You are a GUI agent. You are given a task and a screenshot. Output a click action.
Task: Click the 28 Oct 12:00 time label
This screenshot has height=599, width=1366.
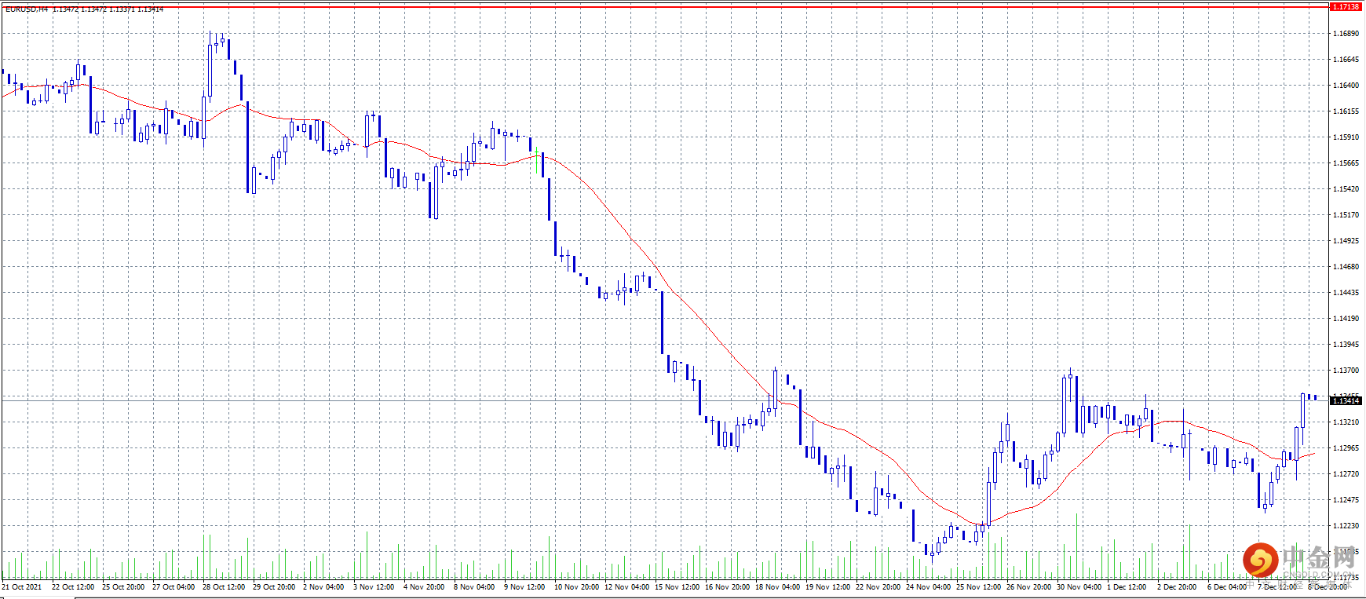click(224, 587)
